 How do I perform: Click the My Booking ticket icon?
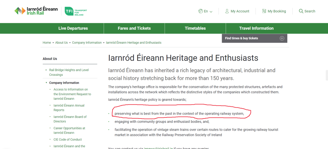tap(264, 11)
